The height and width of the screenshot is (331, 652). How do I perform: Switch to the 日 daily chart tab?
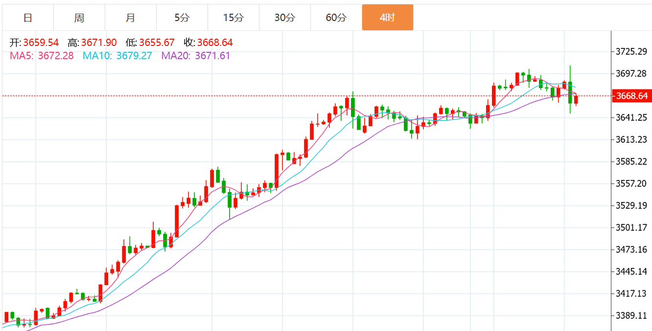28,18
